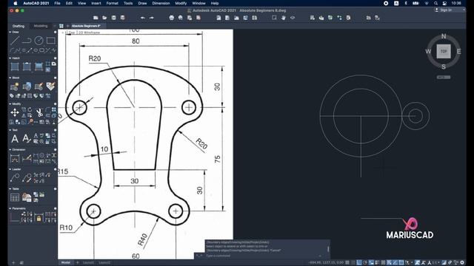474x266 pixels.
Task: Toggle ortho mode in status bar
Action: click(x=359, y=263)
